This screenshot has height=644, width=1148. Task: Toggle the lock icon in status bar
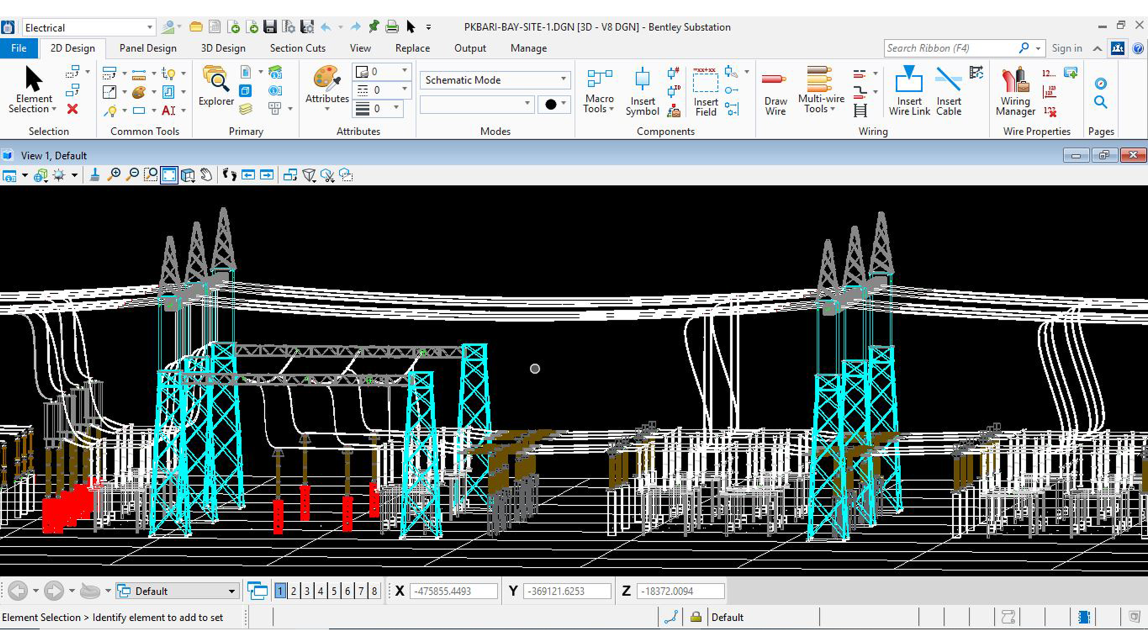tap(695, 617)
